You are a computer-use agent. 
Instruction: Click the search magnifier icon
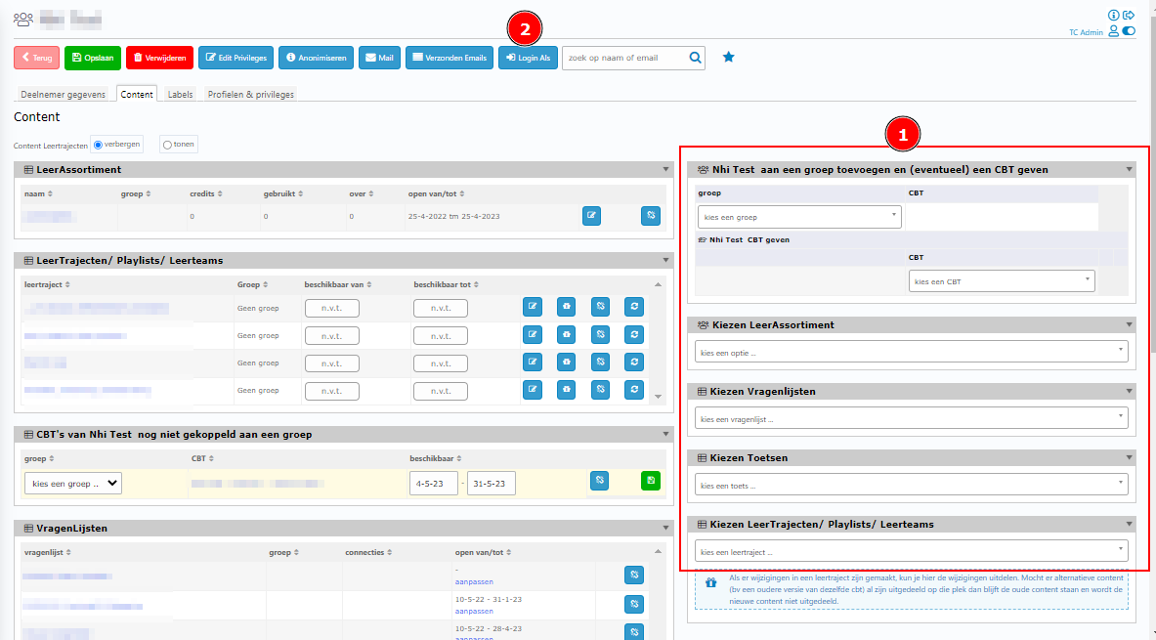(695, 58)
